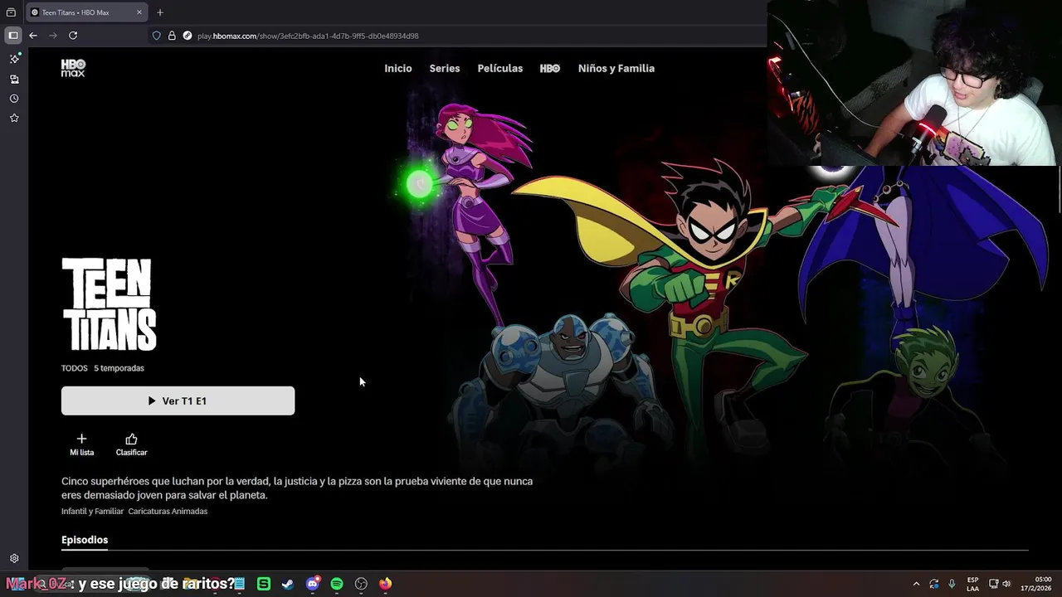Open Spotify from the taskbar

[337, 584]
